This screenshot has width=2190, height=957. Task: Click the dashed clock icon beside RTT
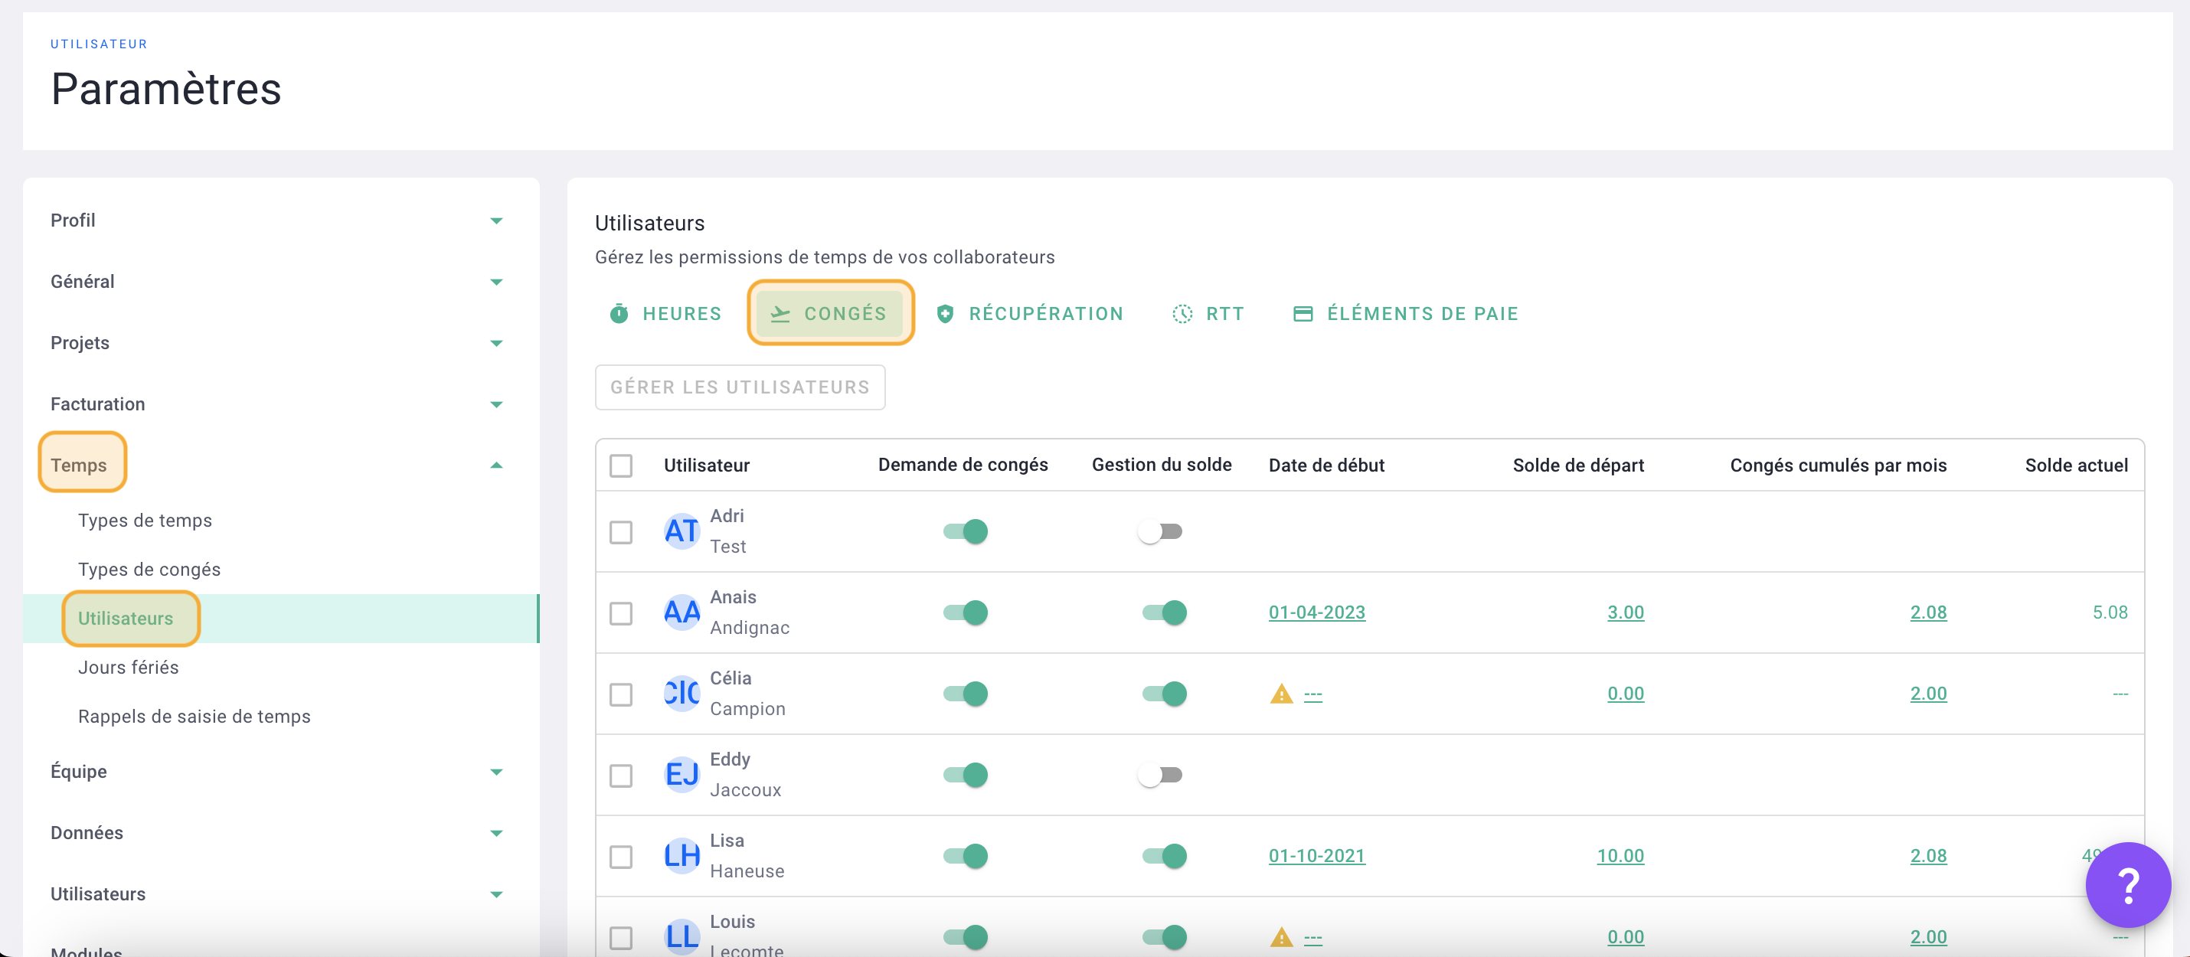(x=1182, y=314)
